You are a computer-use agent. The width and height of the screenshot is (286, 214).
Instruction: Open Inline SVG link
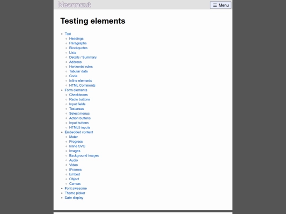pyautogui.click(x=77, y=146)
